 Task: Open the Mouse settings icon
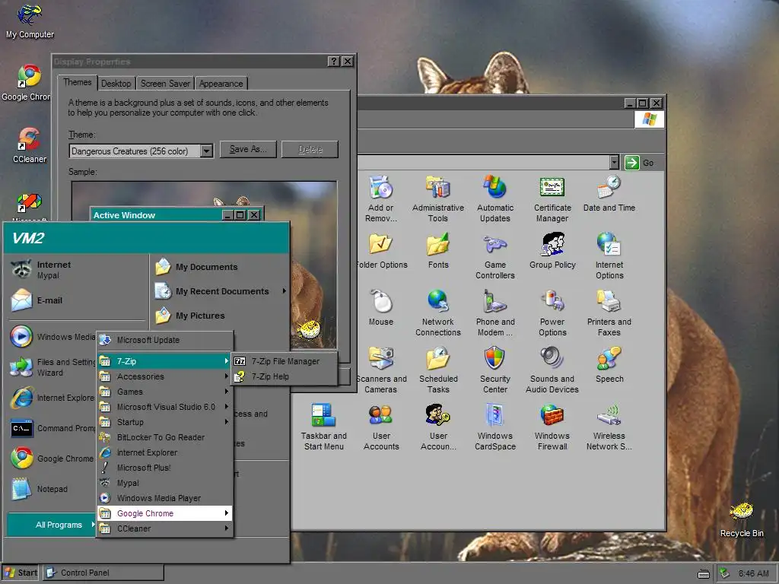click(x=380, y=308)
